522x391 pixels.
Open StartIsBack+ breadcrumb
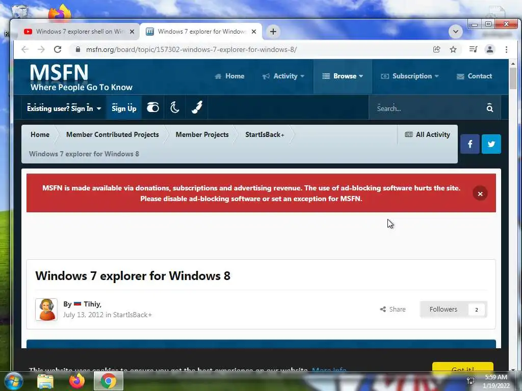click(265, 134)
